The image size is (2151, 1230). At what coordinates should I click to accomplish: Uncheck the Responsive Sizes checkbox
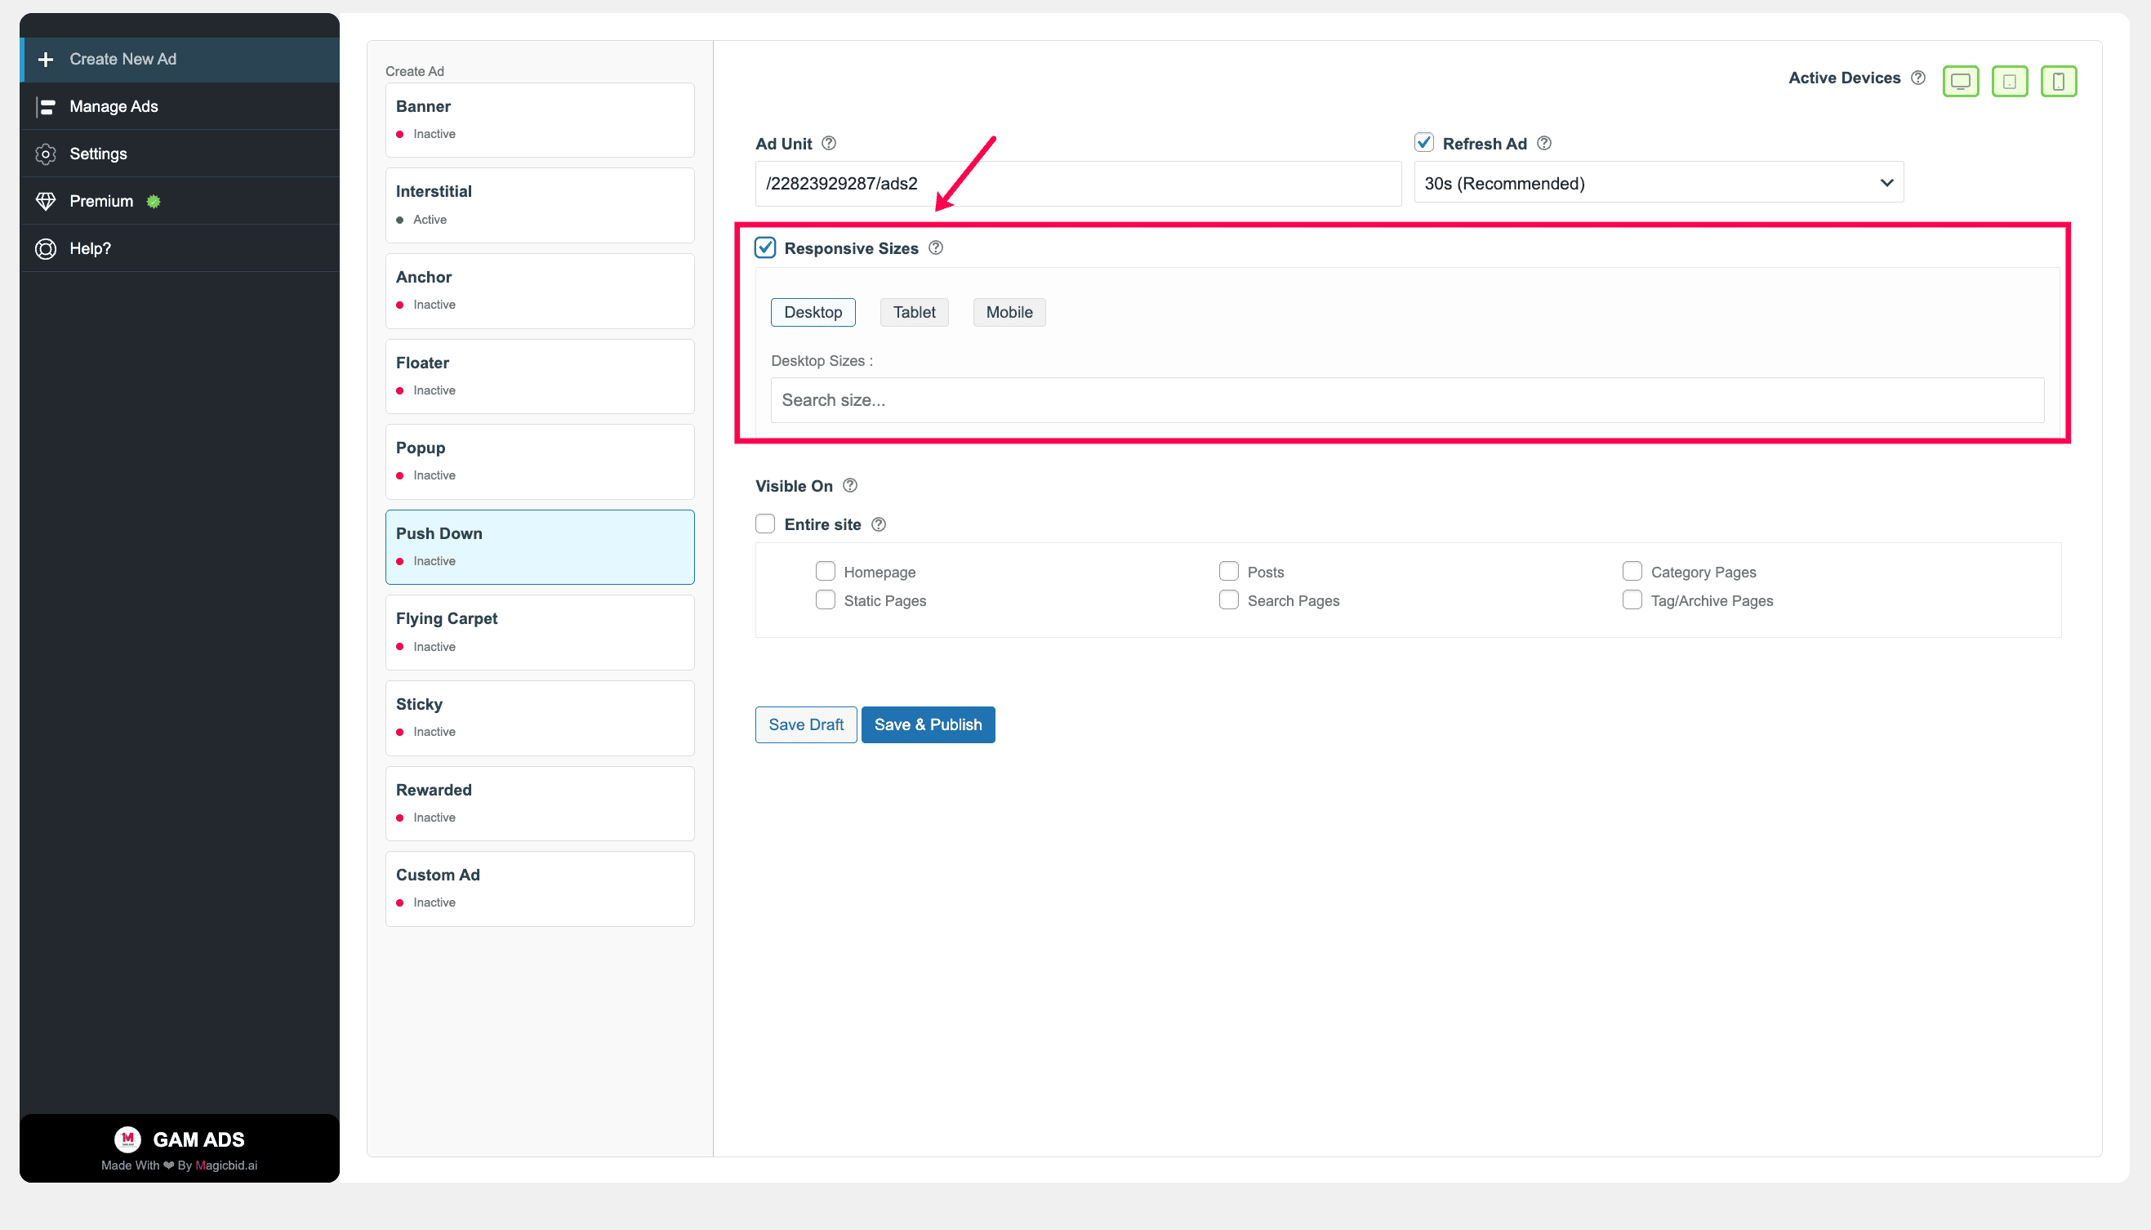(x=765, y=247)
